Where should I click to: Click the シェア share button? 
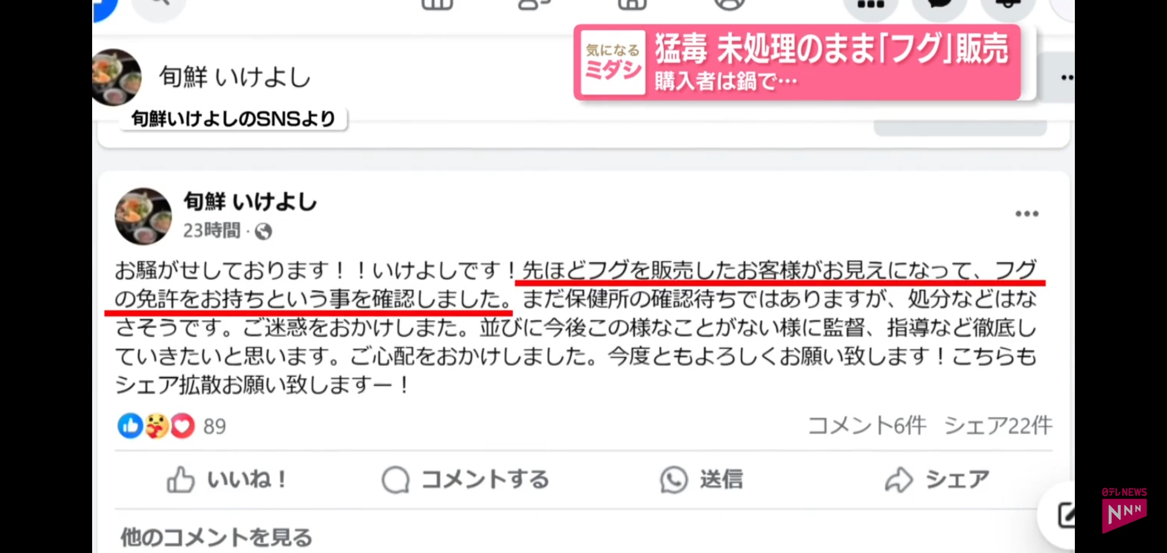coord(937,480)
